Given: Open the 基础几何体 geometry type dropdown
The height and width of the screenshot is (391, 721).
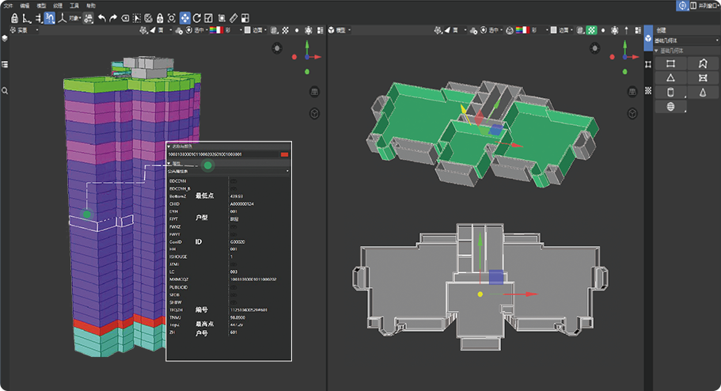Looking at the screenshot, I should point(686,40).
